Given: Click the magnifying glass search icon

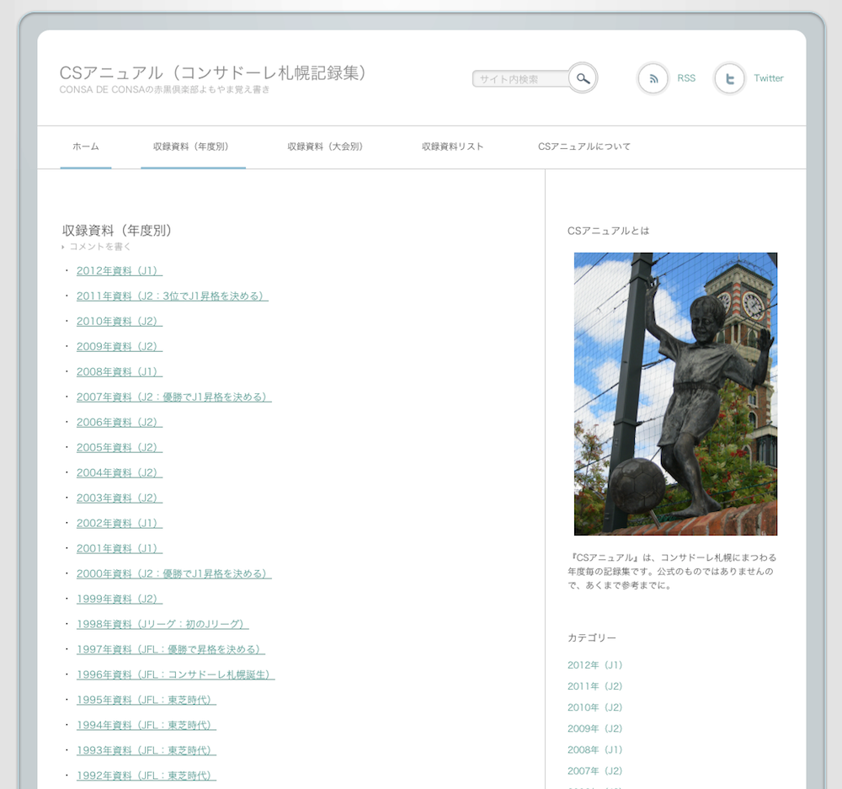Looking at the screenshot, I should point(583,78).
